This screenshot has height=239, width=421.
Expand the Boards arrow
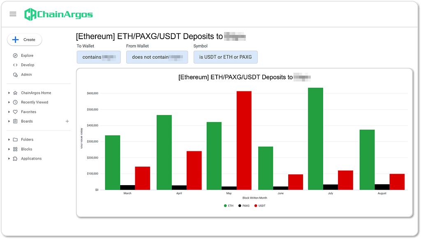9,121
